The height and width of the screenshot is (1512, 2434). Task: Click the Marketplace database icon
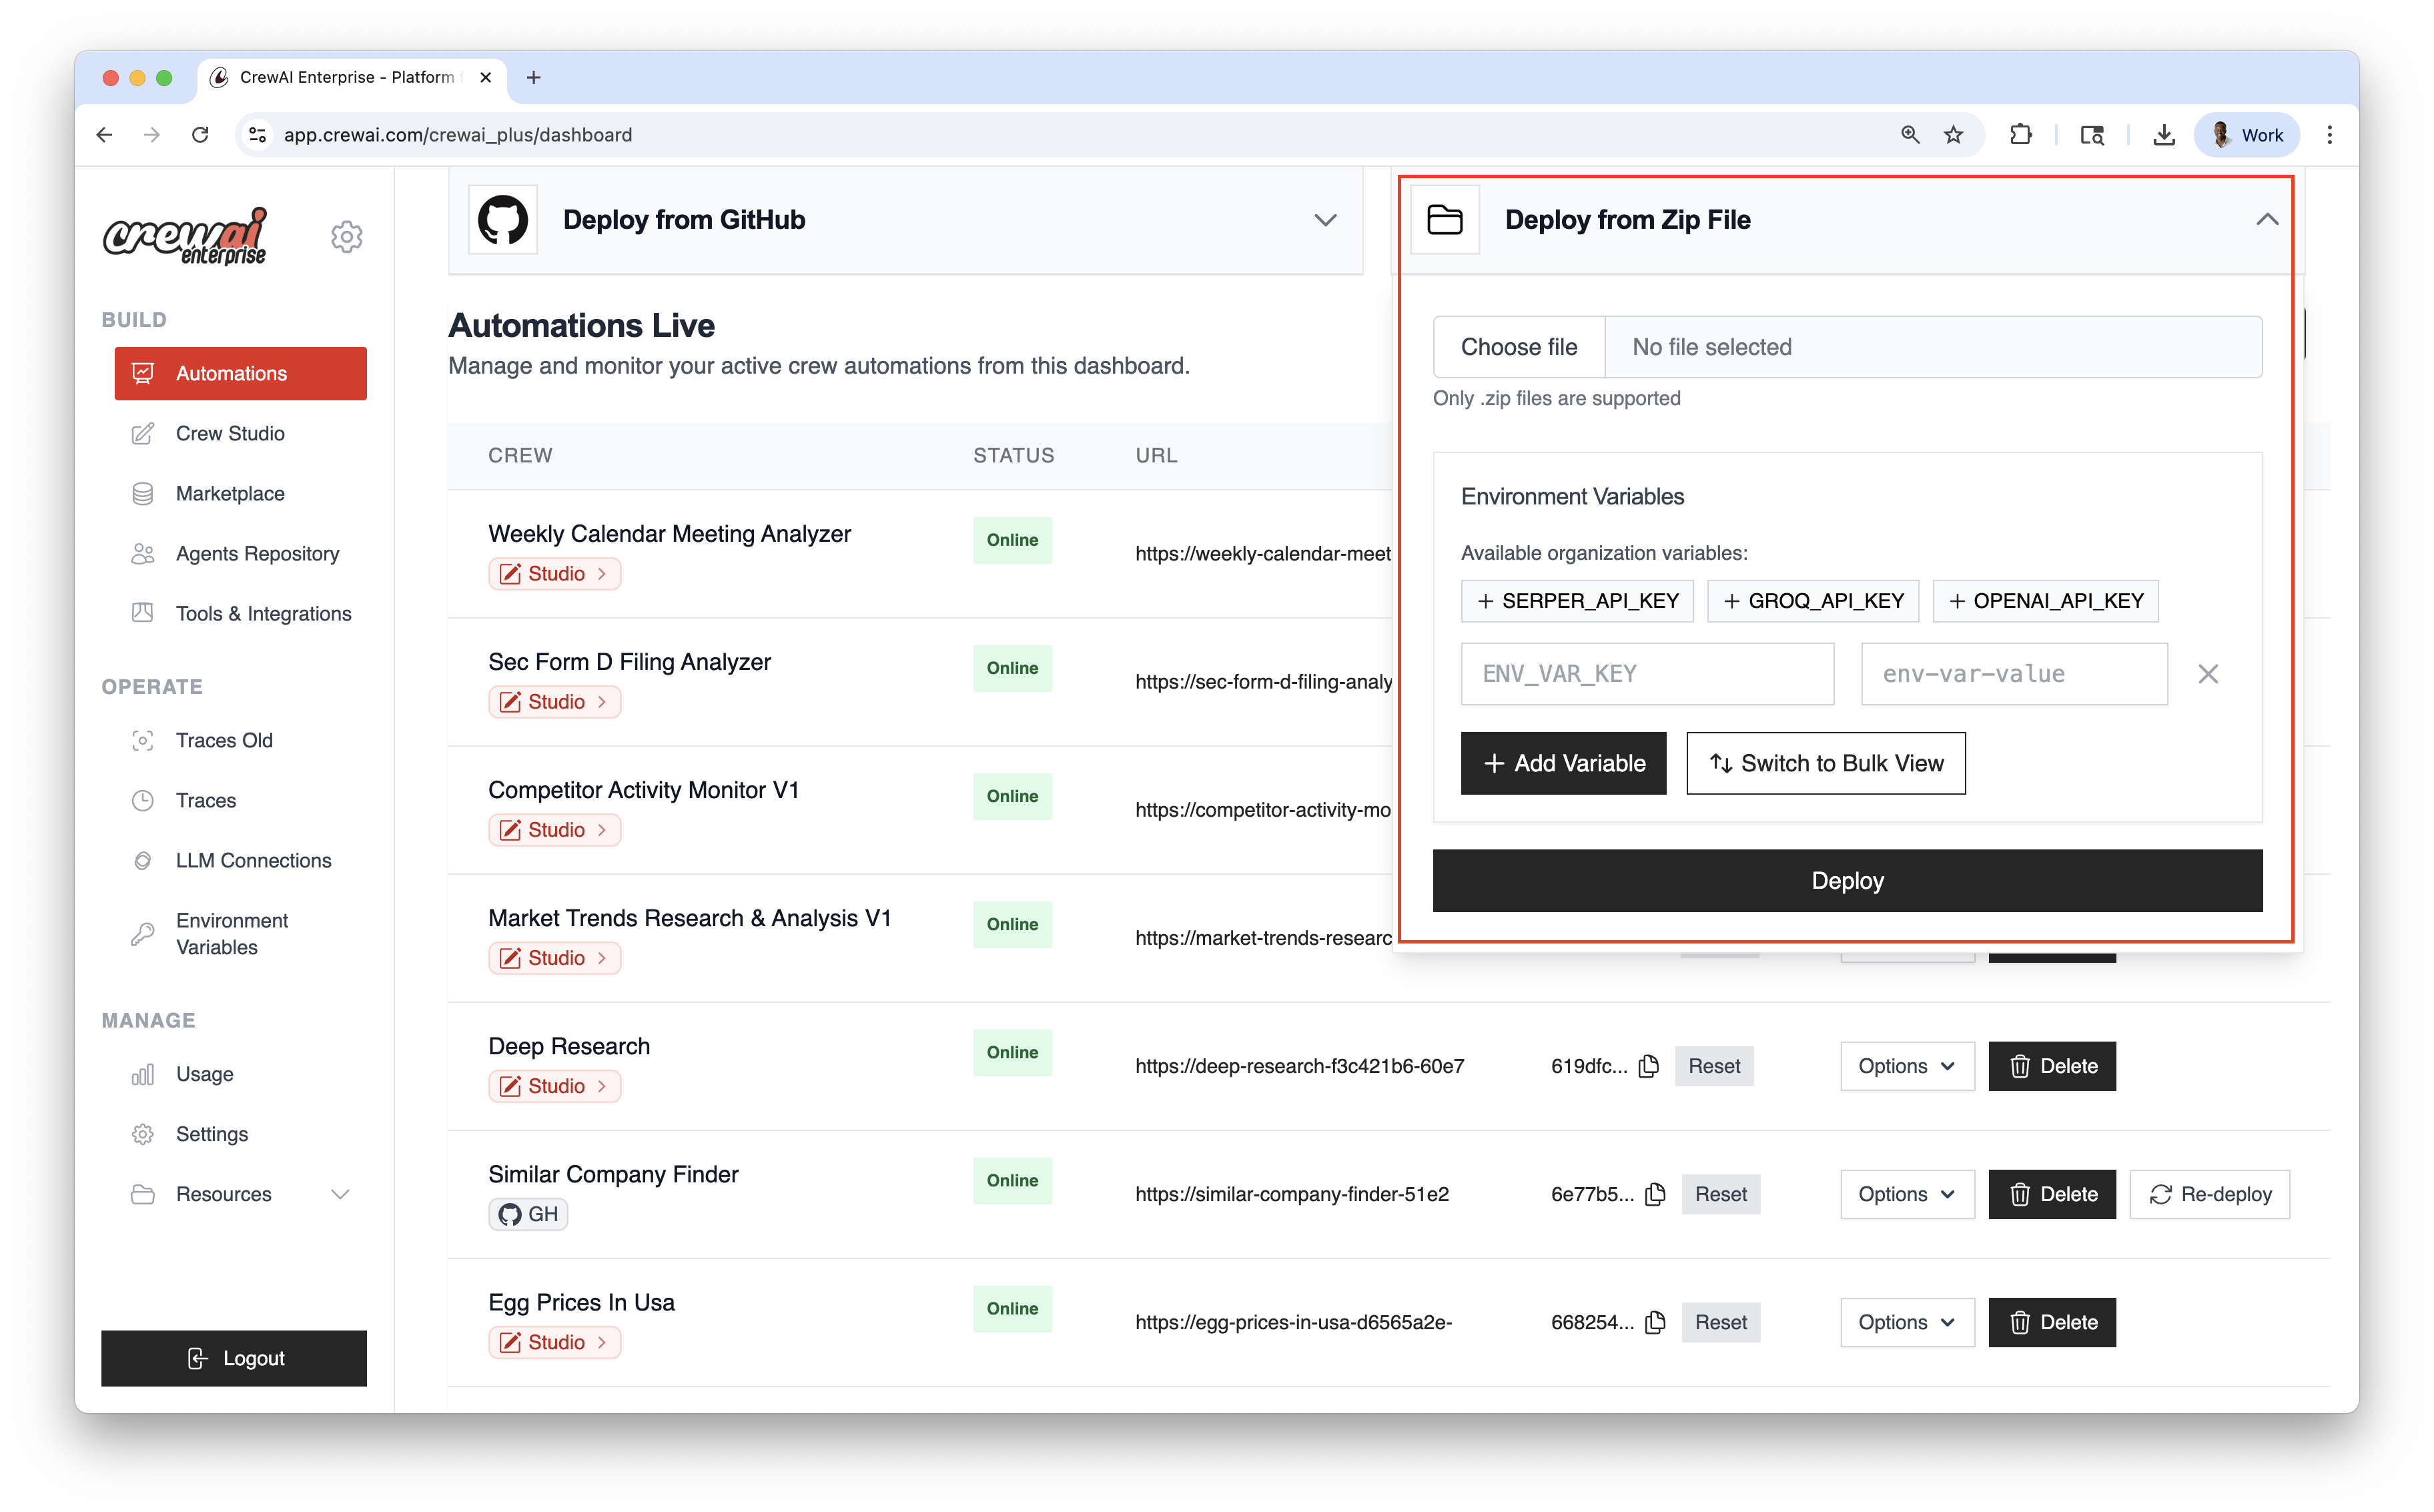(x=143, y=493)
